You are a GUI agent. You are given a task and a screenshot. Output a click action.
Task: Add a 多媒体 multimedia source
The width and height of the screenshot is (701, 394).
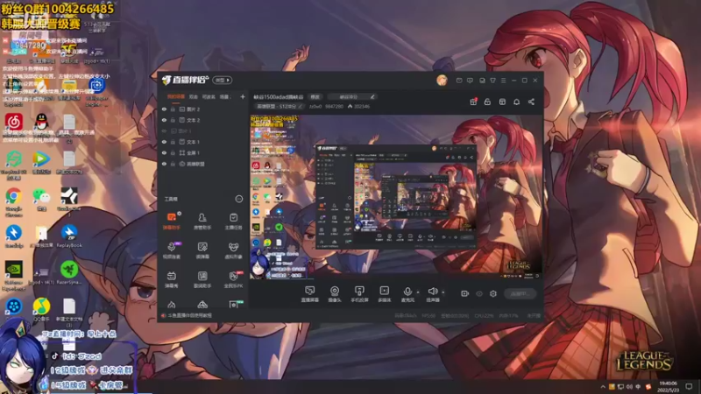(x=384, y=294)
